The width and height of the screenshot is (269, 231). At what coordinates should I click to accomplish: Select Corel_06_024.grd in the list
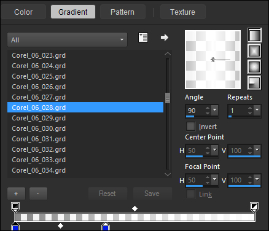pyautogui.click(x=85, y=66)
